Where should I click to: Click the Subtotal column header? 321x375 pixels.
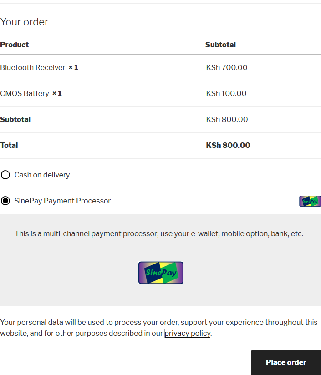[220, 45]
